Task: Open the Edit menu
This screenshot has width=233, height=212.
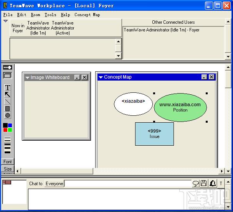Action: [x=22, y=15]
